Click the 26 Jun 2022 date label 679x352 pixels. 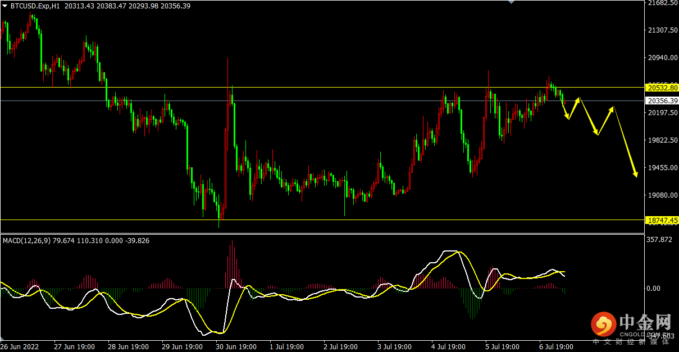(x=19, y=347)
